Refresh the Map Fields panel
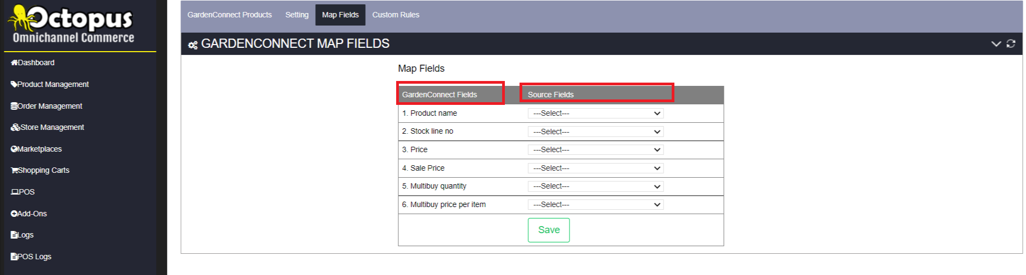This screenshot has height=275, width=1026. click(x=1011, y=43)
